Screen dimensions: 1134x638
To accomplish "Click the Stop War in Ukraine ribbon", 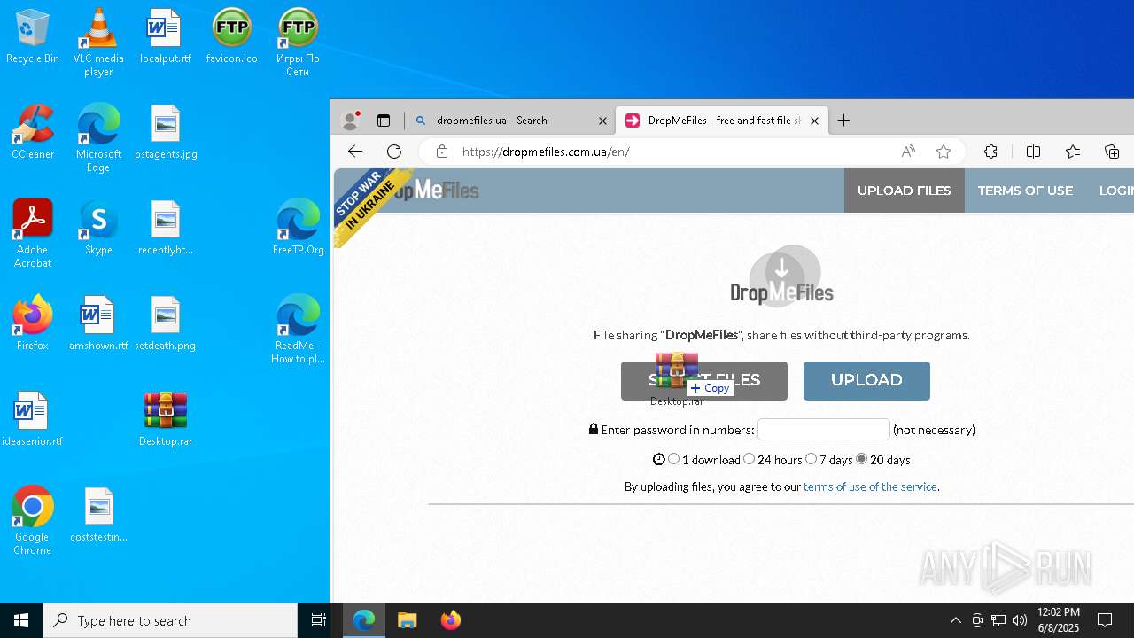I will 372,206.
